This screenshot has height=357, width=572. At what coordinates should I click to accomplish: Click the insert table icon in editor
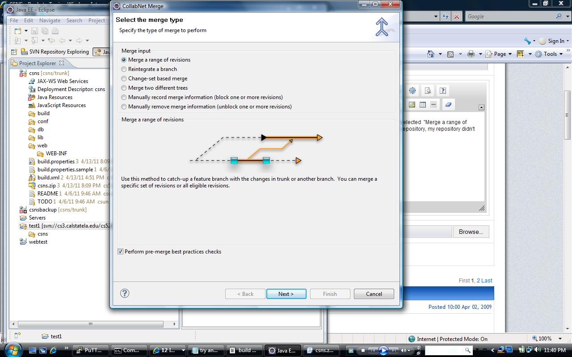(423, 104)
